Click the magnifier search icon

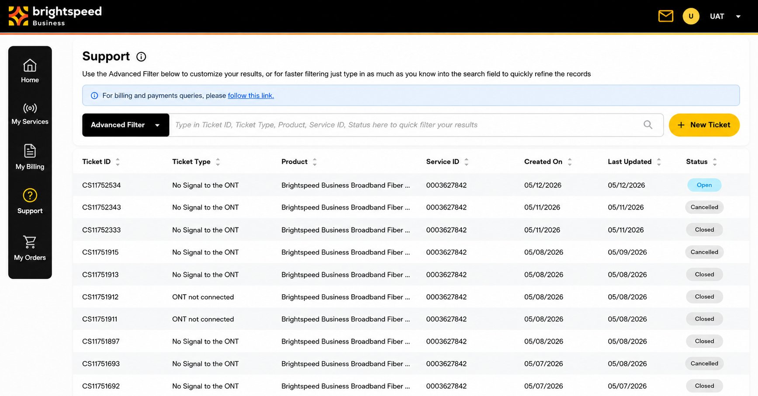[648, 125]
